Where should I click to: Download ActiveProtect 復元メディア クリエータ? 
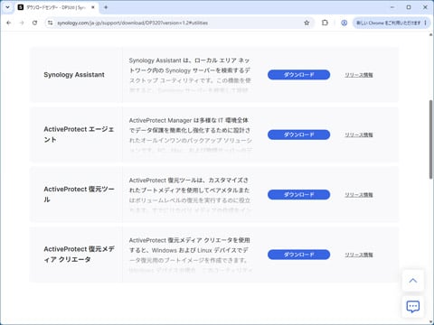(298, 255)
